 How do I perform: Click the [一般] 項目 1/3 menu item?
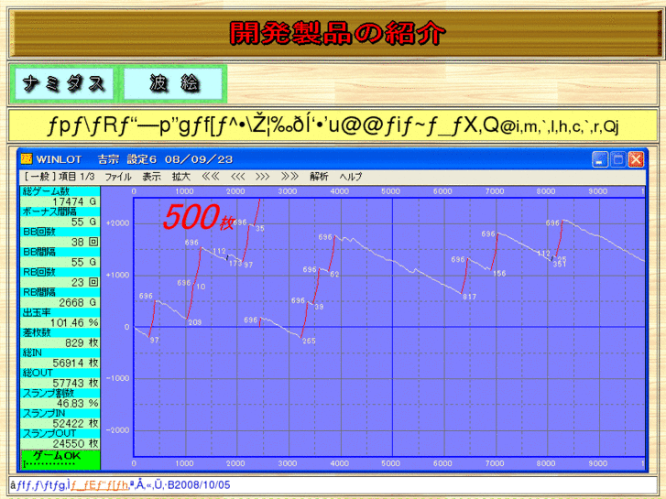pos(59,177)
